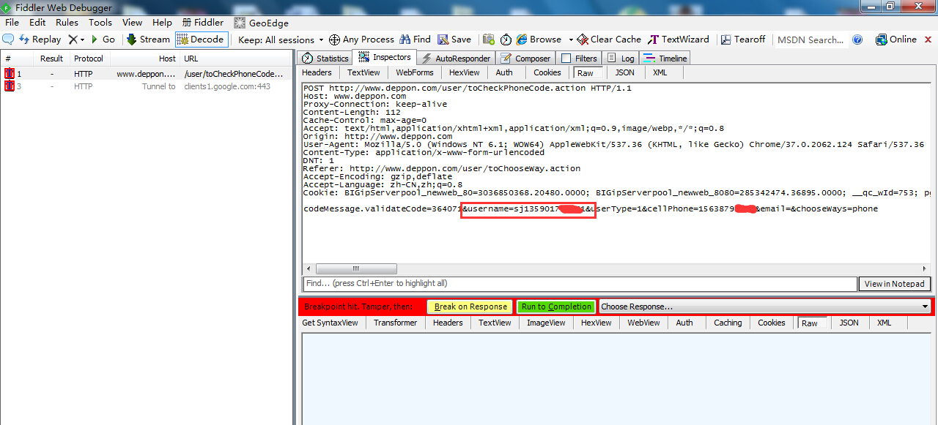The image size is (938, 425).
Task: Open the Rules menu
Action: tap(67, 23)
